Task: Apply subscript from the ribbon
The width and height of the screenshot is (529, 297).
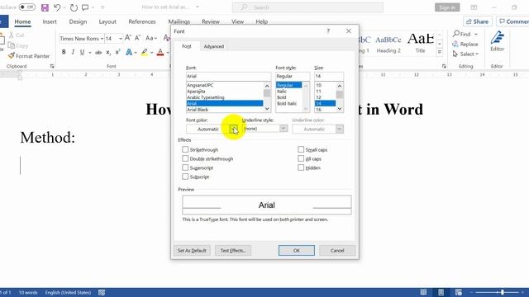Action: pos(108,53)
